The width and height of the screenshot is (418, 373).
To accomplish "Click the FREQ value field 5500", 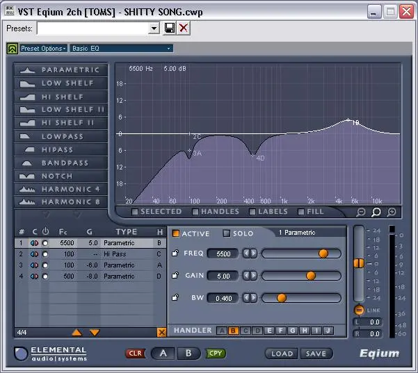I will [223, 254].
